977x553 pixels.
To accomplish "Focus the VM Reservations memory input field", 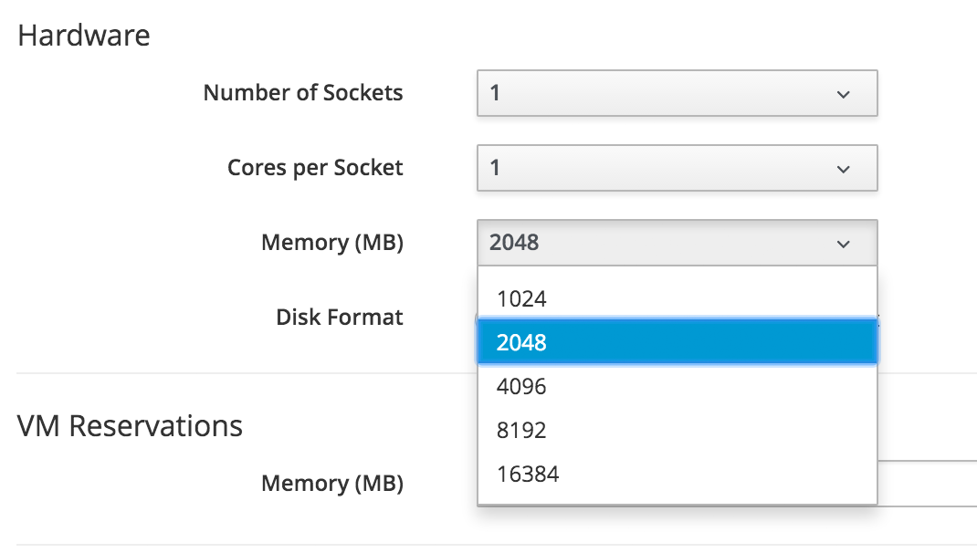I will tap(927, 484).
